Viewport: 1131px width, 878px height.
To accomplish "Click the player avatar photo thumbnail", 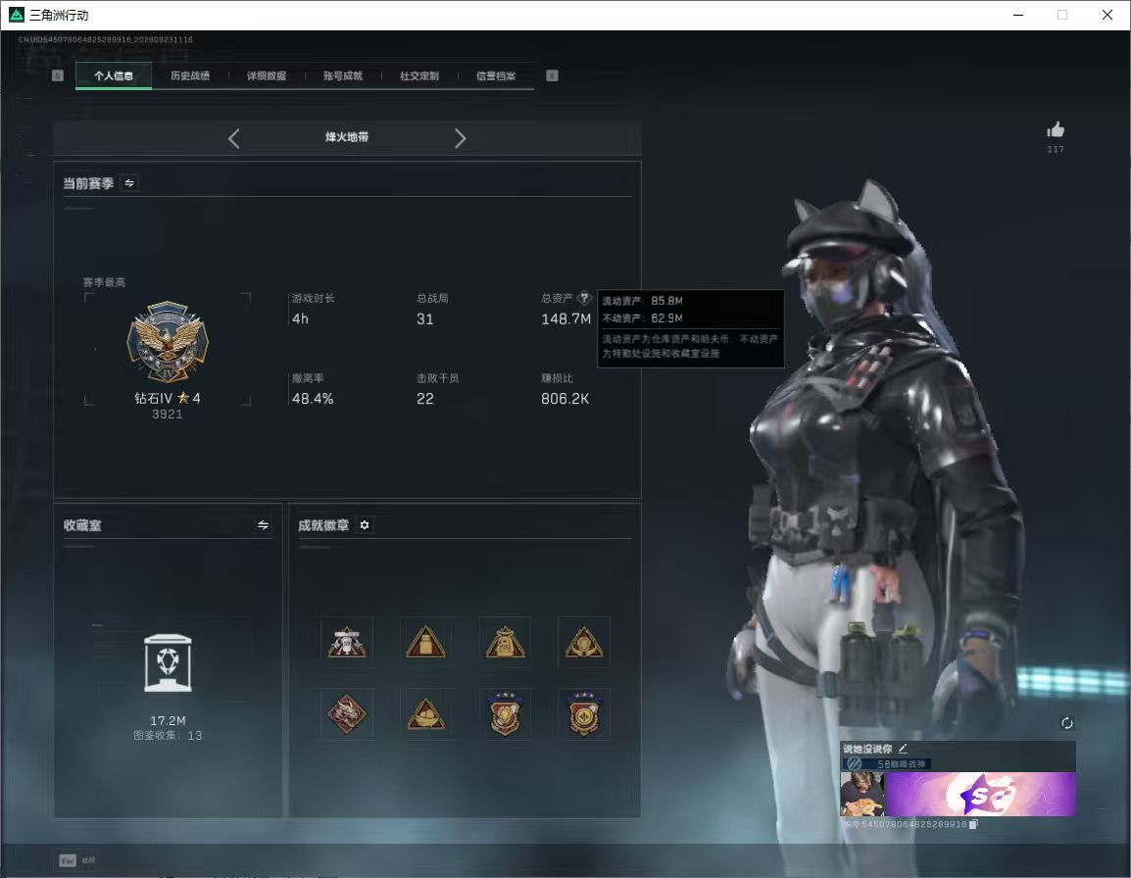I will pyautogui.click(x=861, y=795).
